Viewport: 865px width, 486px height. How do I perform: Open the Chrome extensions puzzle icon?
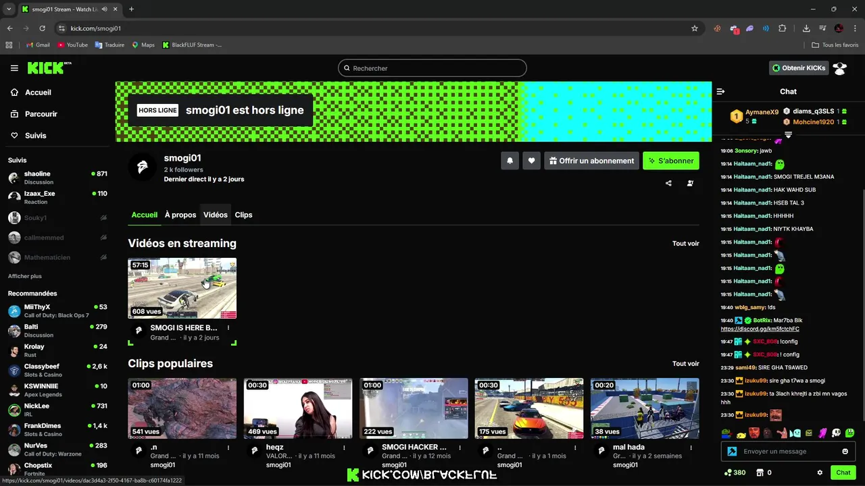783,28
